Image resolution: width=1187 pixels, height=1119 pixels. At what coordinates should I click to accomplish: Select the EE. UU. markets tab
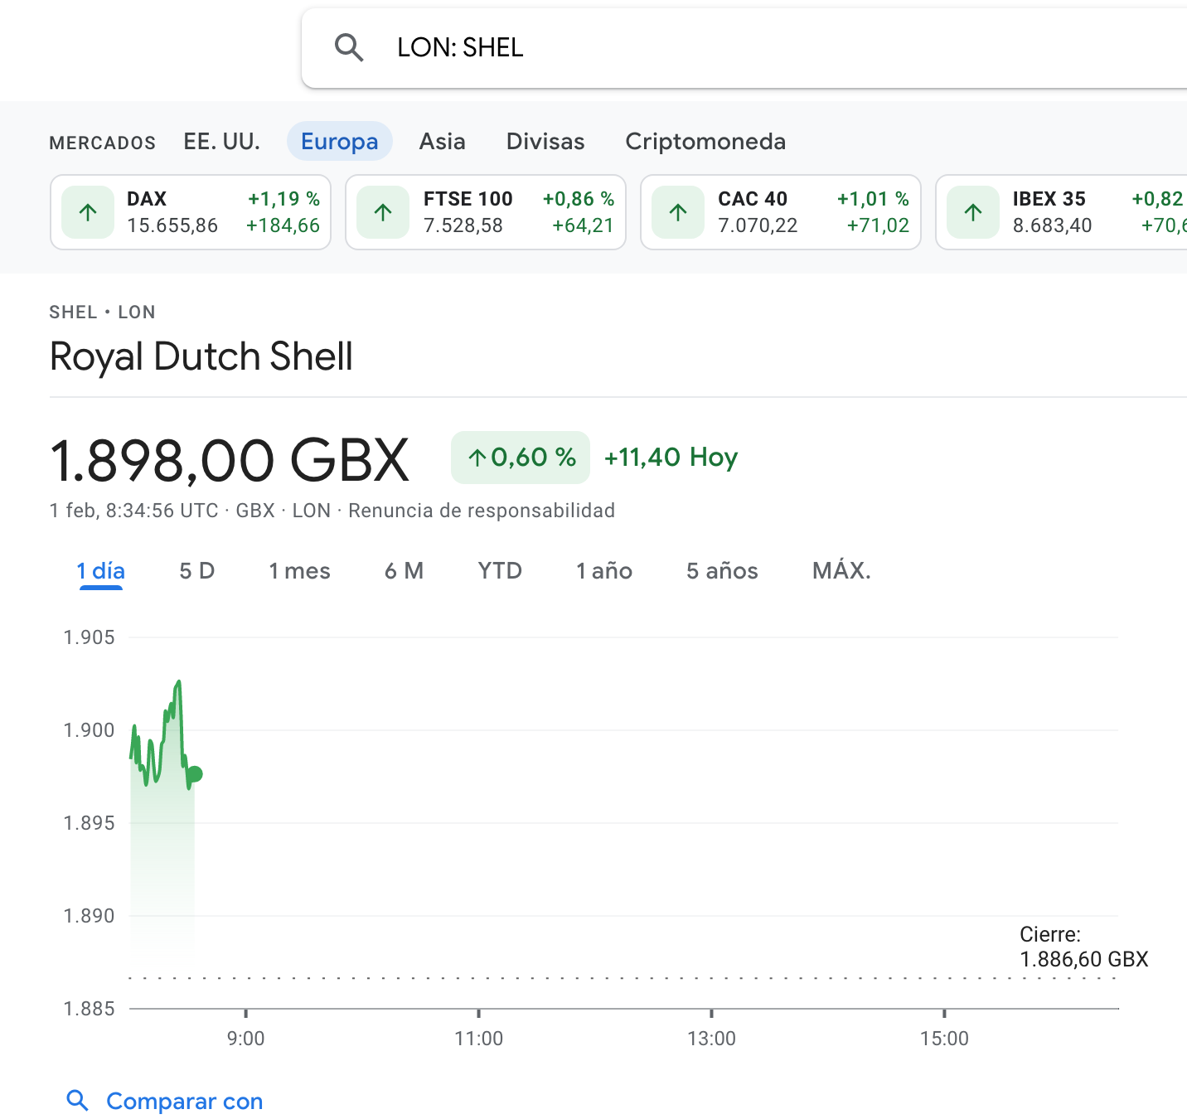(x=221, y=142)
